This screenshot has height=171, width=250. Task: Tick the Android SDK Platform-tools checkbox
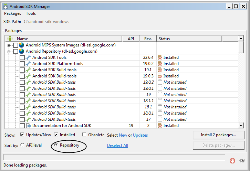22,64
